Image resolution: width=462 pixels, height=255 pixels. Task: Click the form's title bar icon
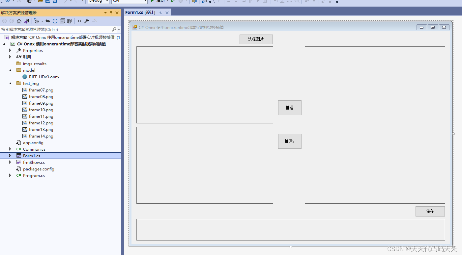click(x=135, y=27)
